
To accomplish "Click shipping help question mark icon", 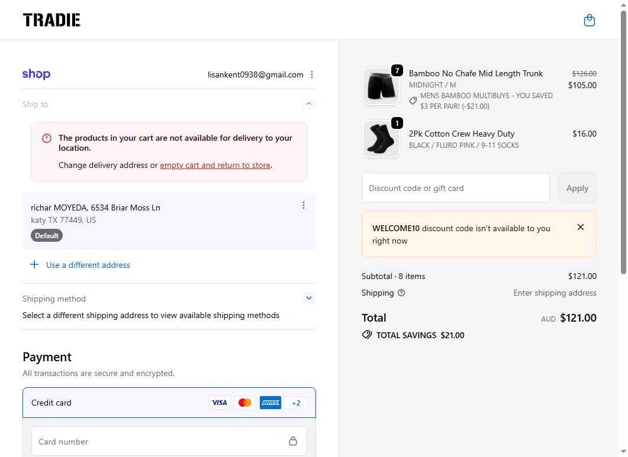I will [401, 293].
